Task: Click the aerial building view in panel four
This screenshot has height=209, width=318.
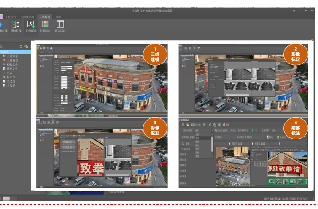Action: [233, 166]
